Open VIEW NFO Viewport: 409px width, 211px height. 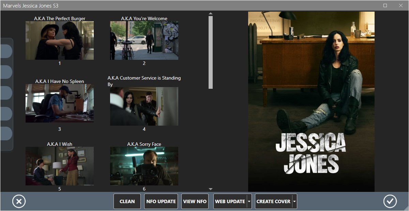click(195, 201)
